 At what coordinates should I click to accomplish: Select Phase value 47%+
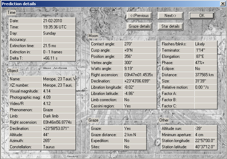206,63
